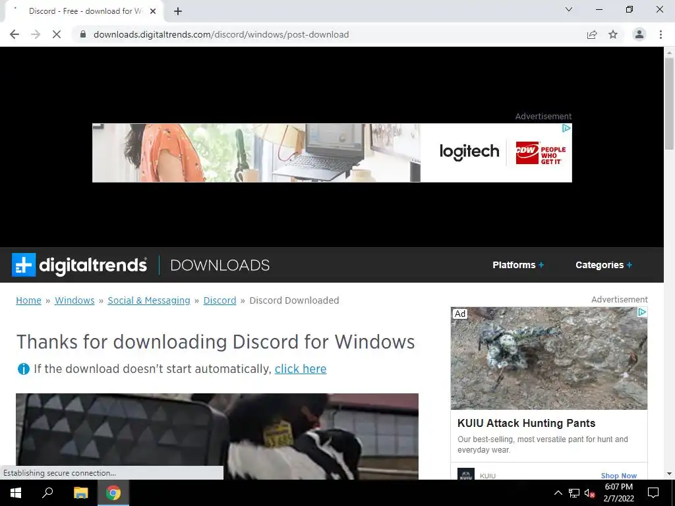Close the Discord download tab
The height and width of the screenshot is (506, 675).
[x=153, y=11]
